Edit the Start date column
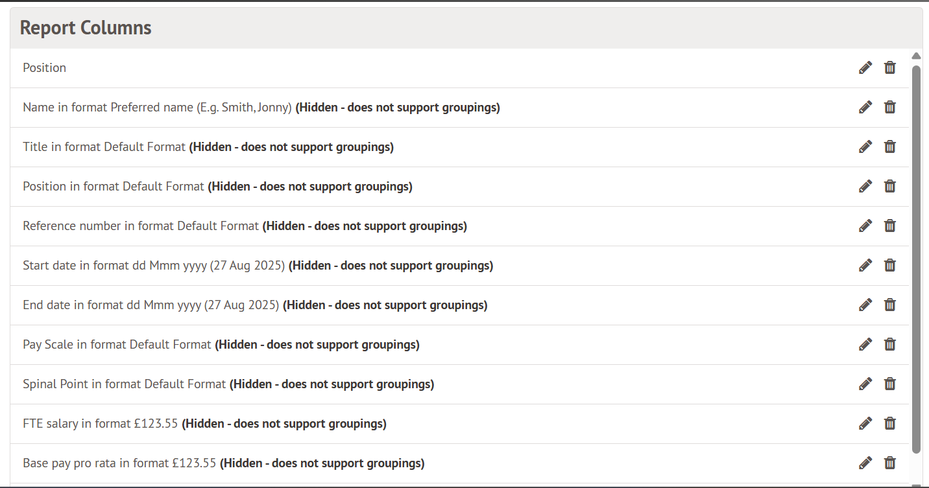Screen dimensions: 929x488 click(x=865, y=265)
